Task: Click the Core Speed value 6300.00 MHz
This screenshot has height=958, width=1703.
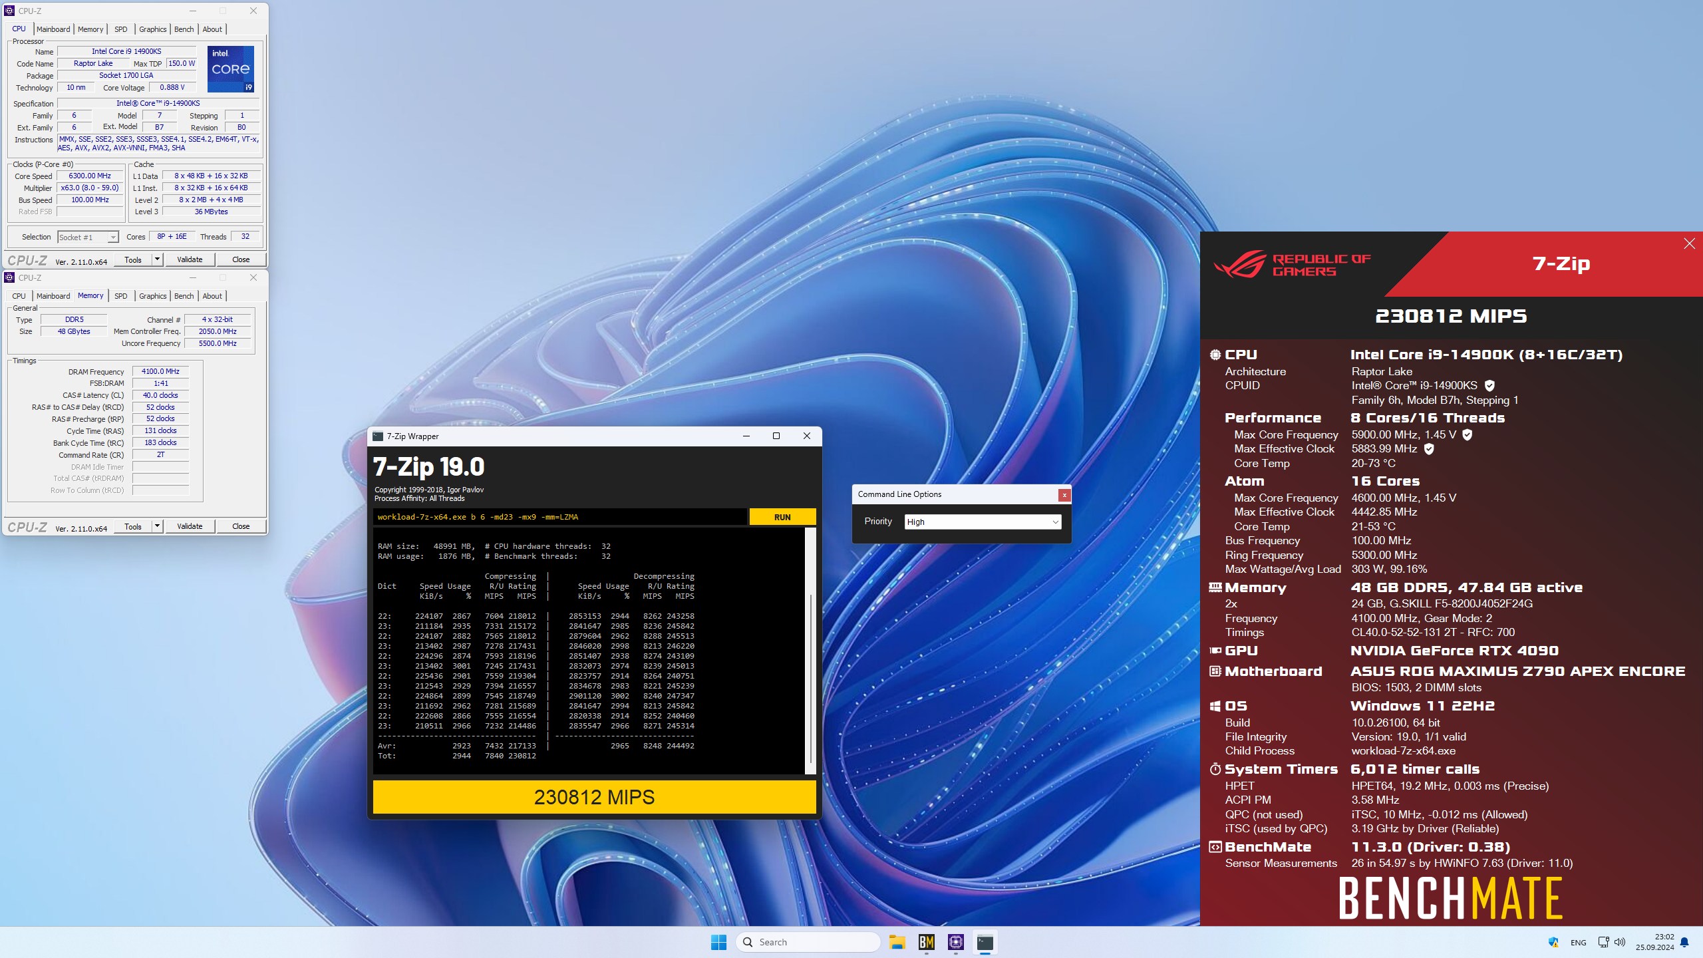Action: 90,176
